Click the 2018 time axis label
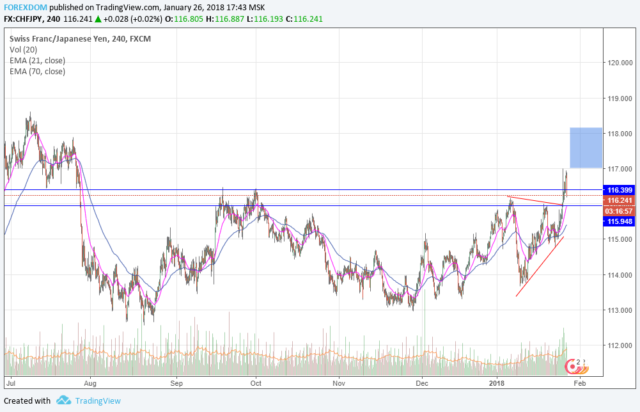This screenshot has height=412, width=640. click(497, 383)
